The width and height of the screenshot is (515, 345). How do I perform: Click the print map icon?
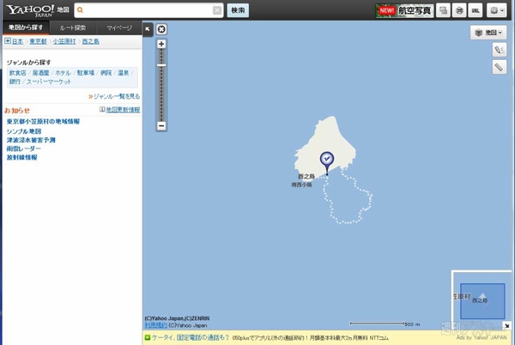pyautogui.click(x=459, y=10)
